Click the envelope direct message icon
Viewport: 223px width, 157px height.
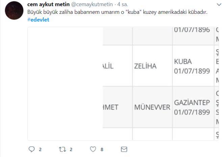click(x=124, y=149)
